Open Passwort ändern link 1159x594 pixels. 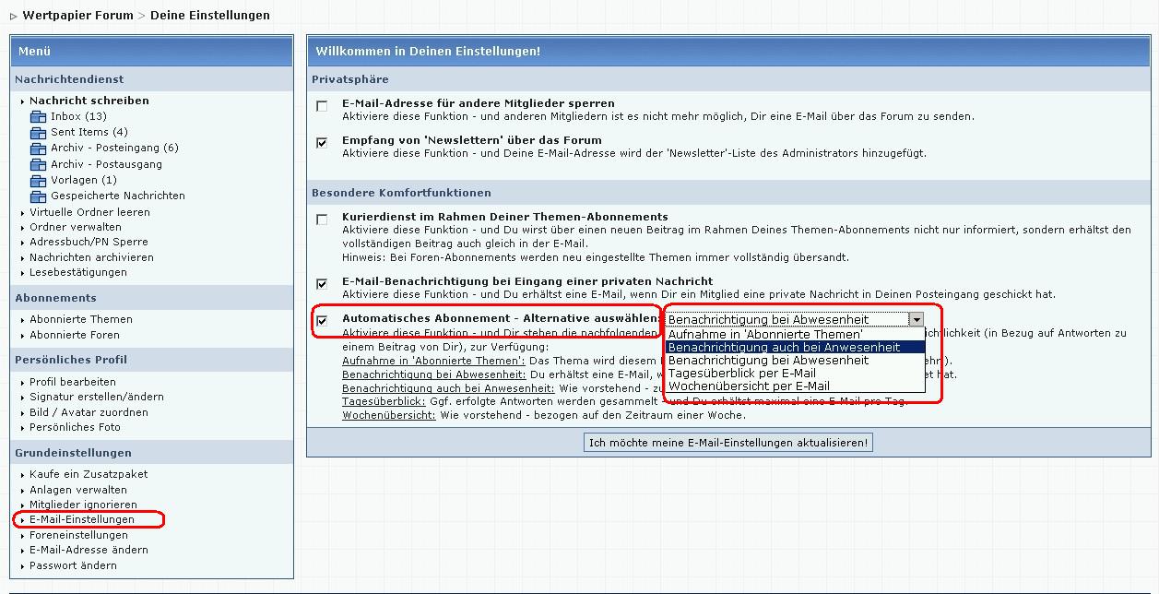tap(73, 565)
